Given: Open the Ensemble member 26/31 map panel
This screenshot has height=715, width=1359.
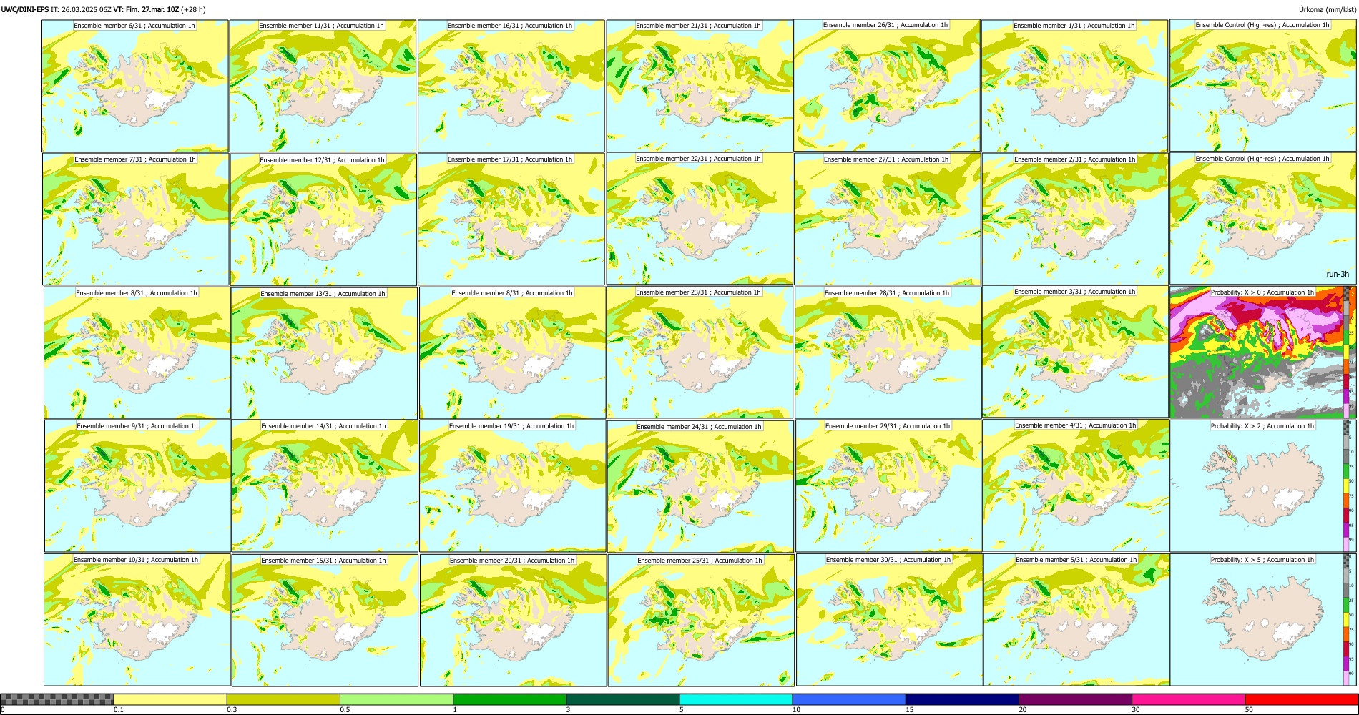Looking at the screenshot, I should (x=887, y=86).
